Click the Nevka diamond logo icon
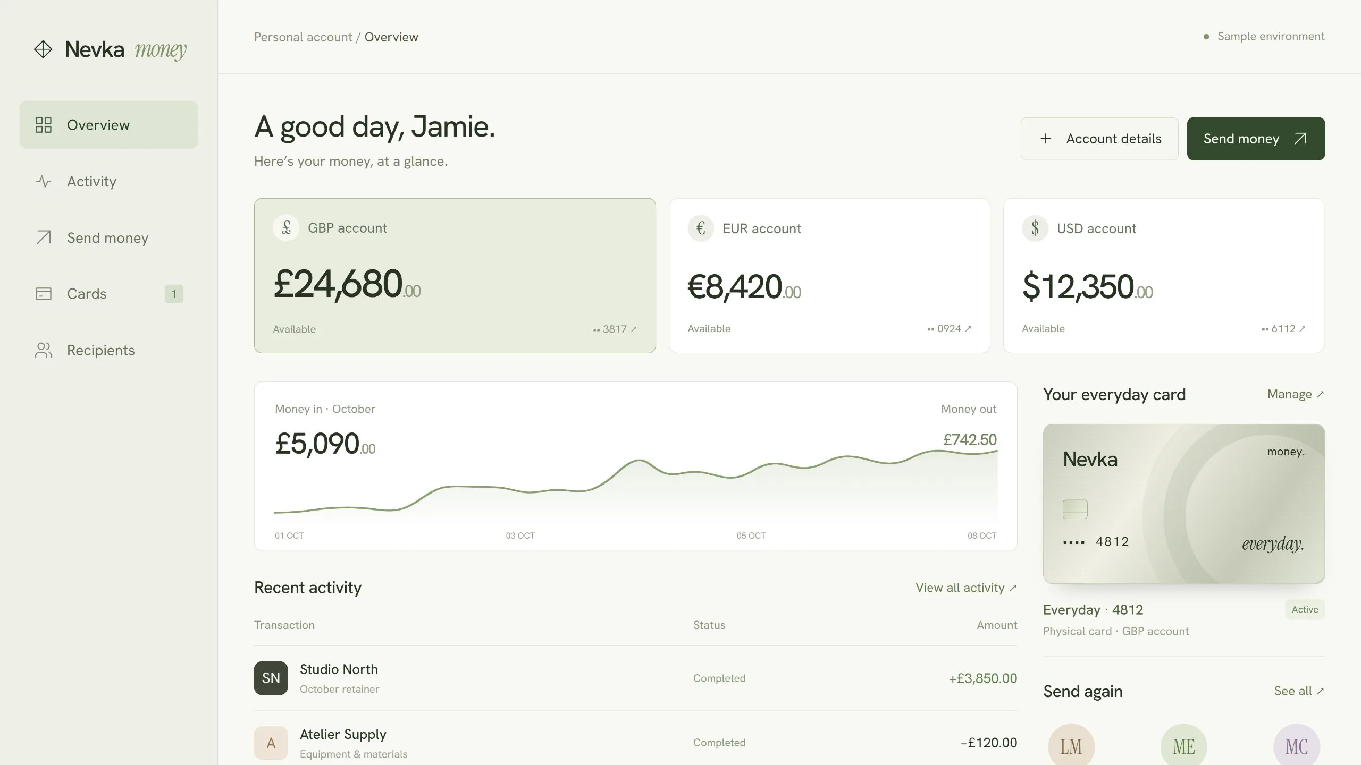 pyautogui.click(x=43, y=49)
